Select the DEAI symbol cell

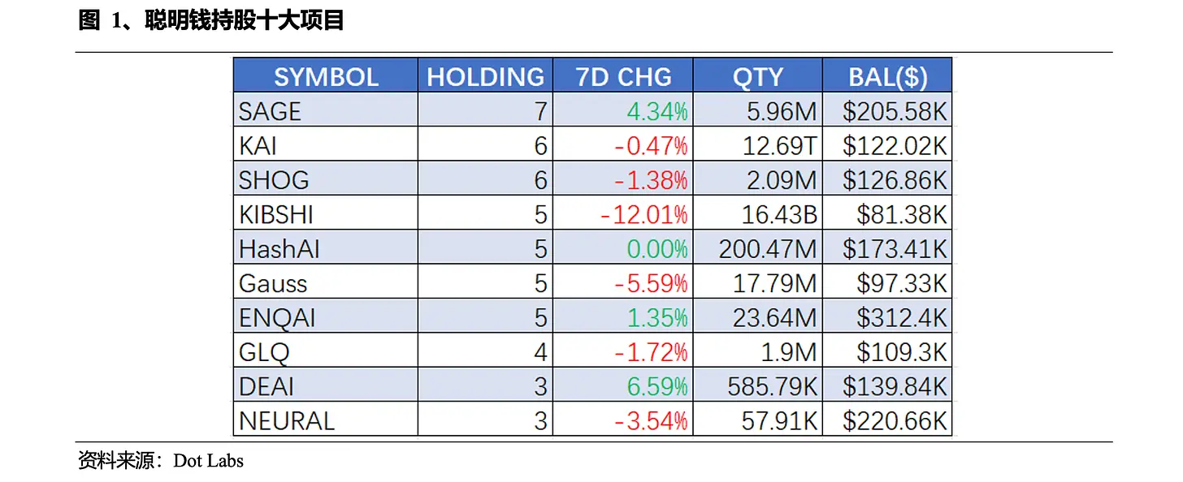point(326,386)
